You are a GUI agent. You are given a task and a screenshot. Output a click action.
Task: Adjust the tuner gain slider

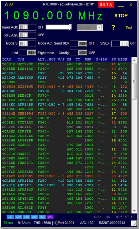pyautogui.click(x=59, y=27)
